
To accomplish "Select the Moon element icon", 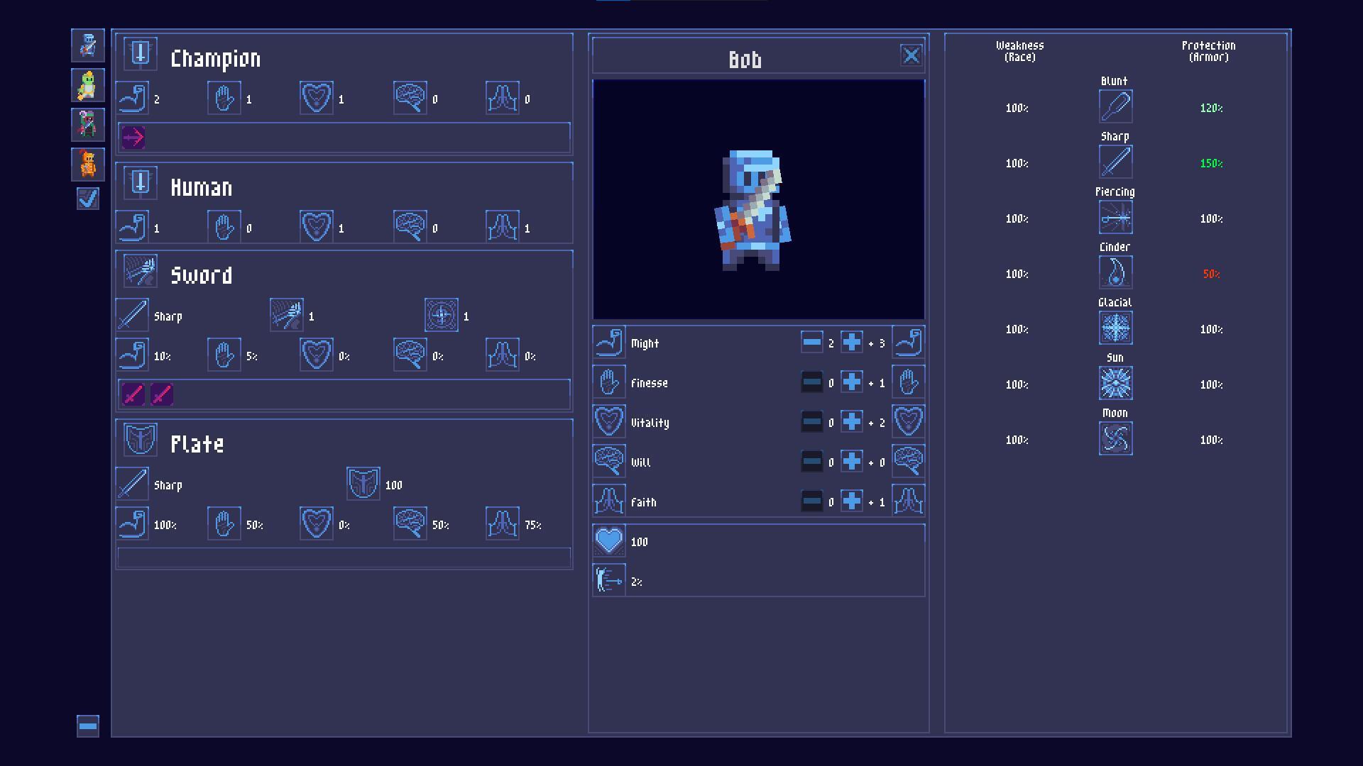I will [x=1115, y=438].
